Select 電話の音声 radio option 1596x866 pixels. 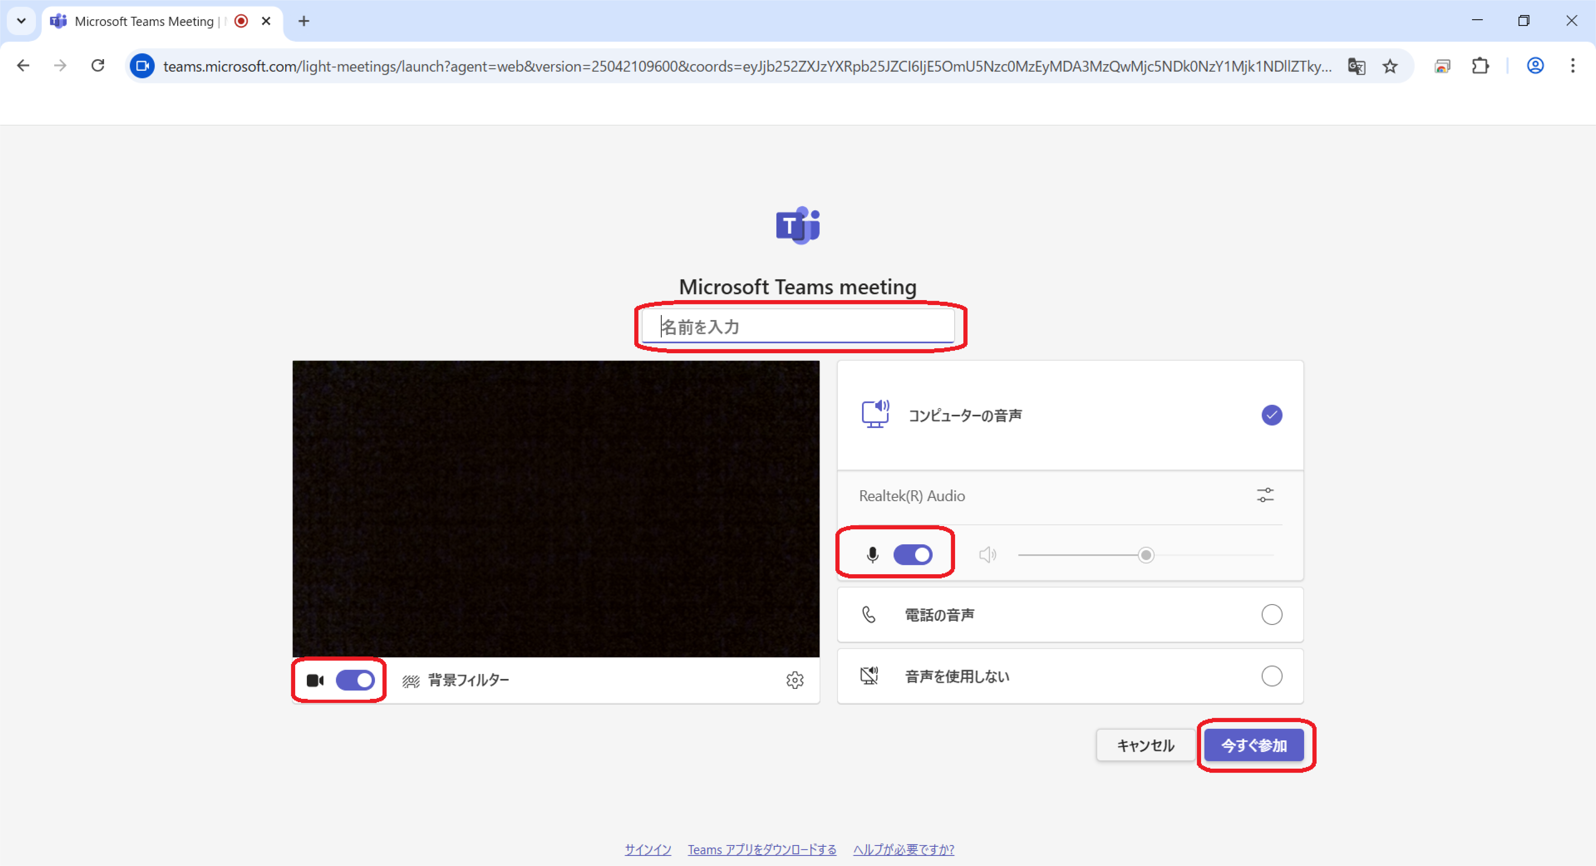coord(1271,614)
